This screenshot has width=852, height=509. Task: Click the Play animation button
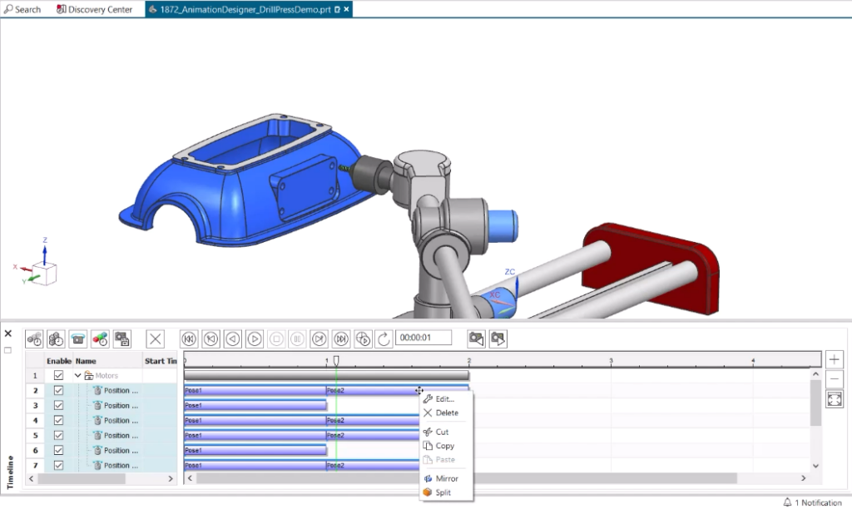(255, 339)
